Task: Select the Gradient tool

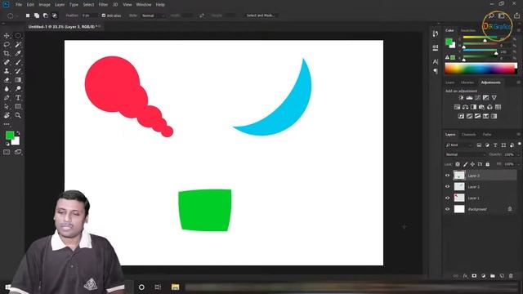Action: [x=18, y=80]
